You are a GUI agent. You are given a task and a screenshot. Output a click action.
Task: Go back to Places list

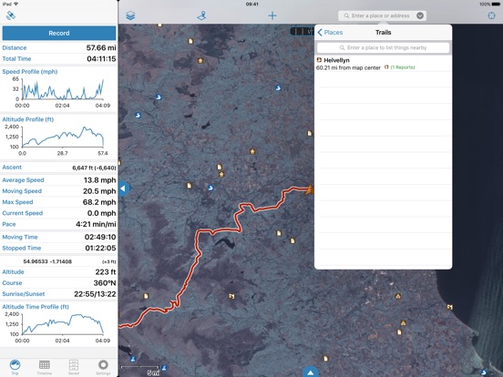click(x=330, y=33)
